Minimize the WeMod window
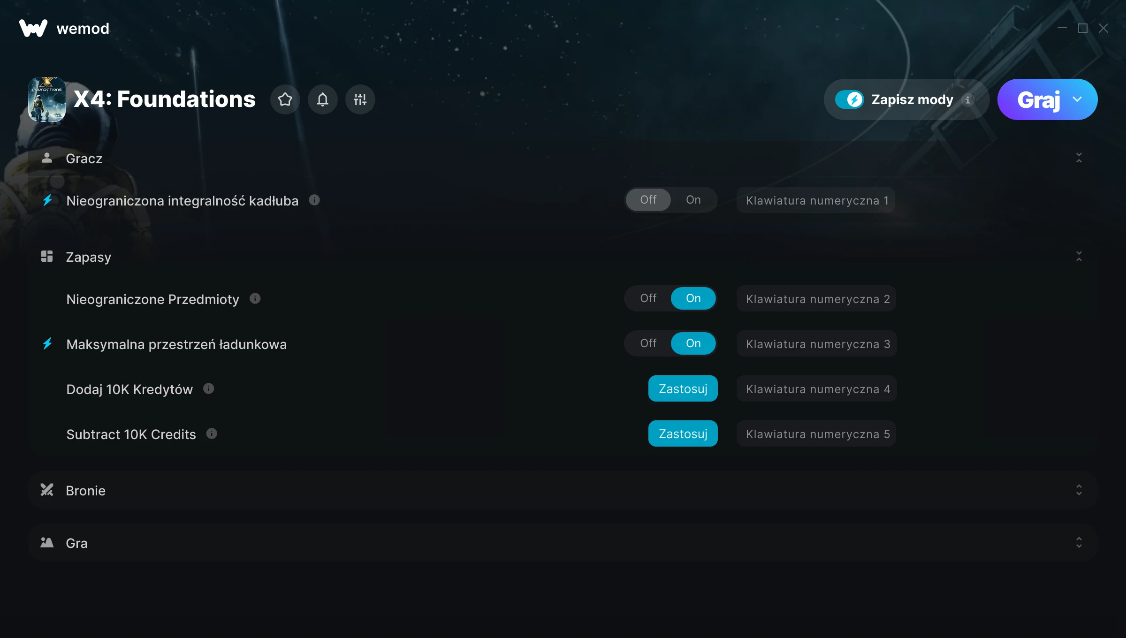Image resolution: width=1126 pixels, height=638 pixels. (1062, 28)
